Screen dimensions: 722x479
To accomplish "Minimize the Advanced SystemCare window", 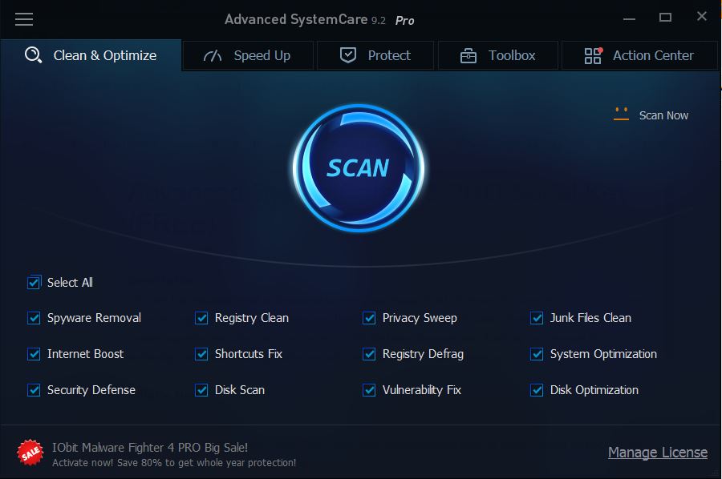I will coord(630,19).
